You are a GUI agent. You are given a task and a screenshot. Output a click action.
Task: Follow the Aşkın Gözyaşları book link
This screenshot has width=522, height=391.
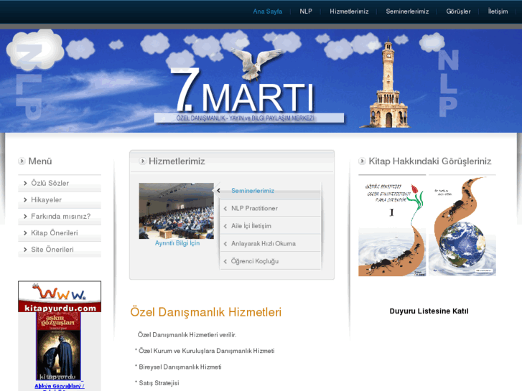click(x=60, y=386)
